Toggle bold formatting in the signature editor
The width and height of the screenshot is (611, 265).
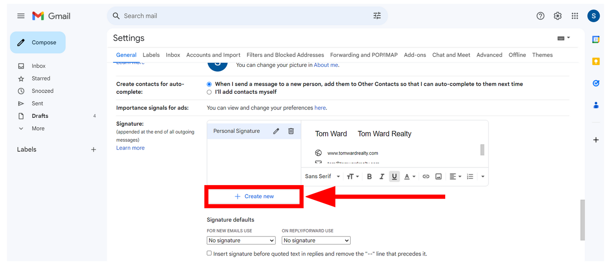click(x=369, y=177)
